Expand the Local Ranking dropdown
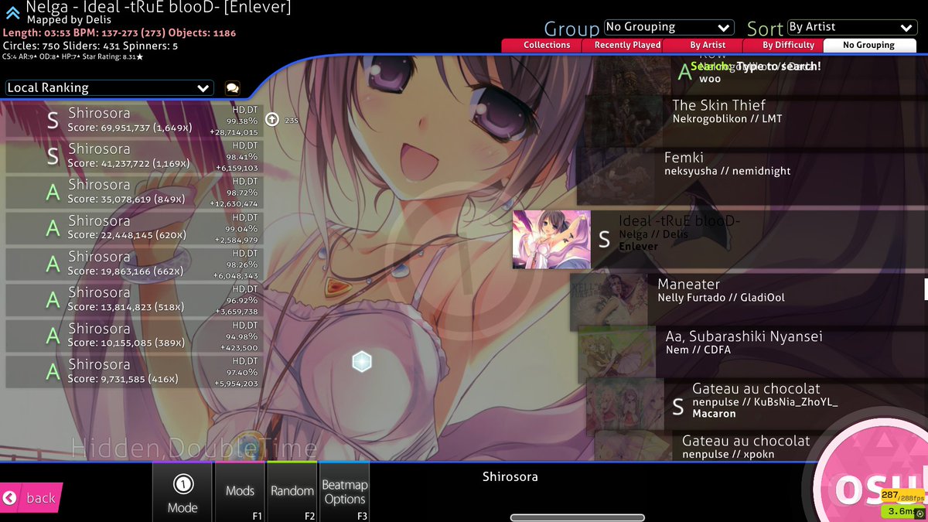 (x=108, y=87)
